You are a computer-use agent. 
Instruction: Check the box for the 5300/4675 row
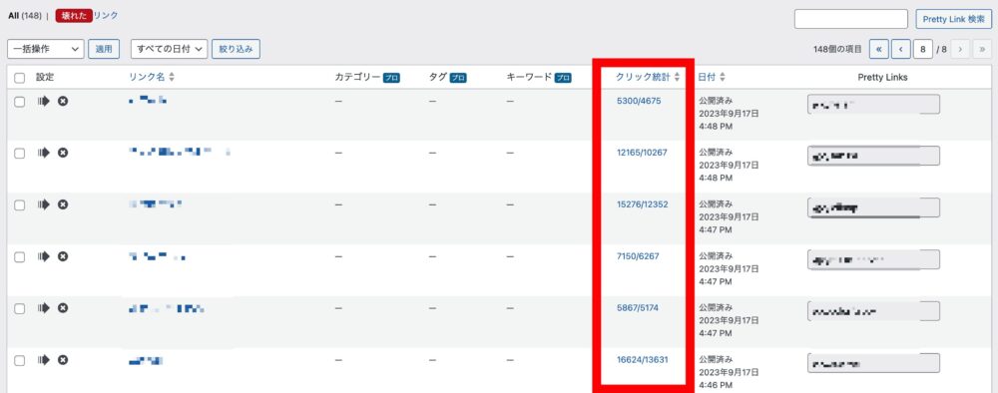20,102
